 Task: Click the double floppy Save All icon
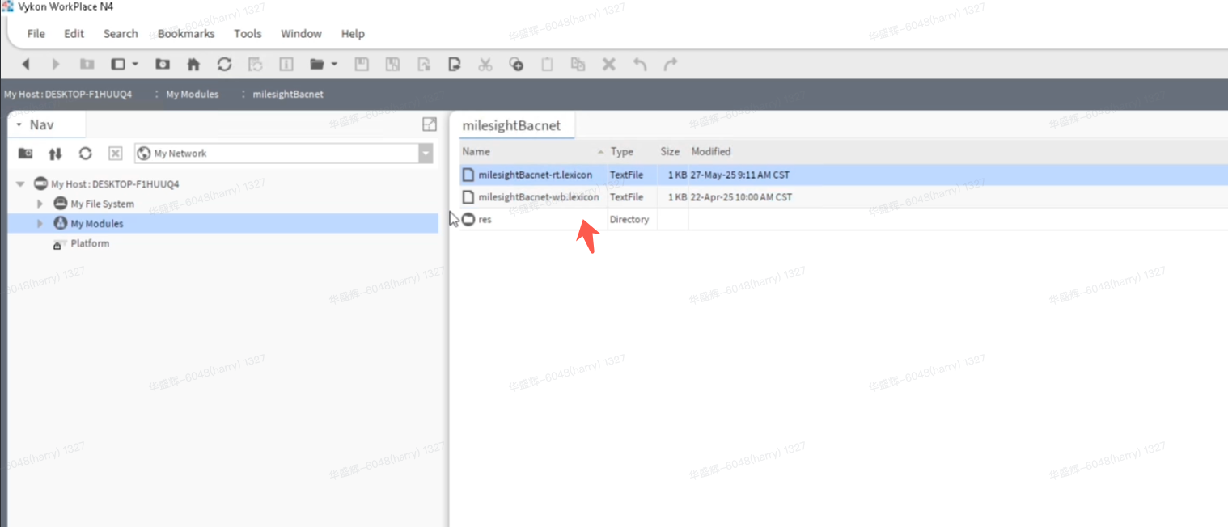(392, 65)
